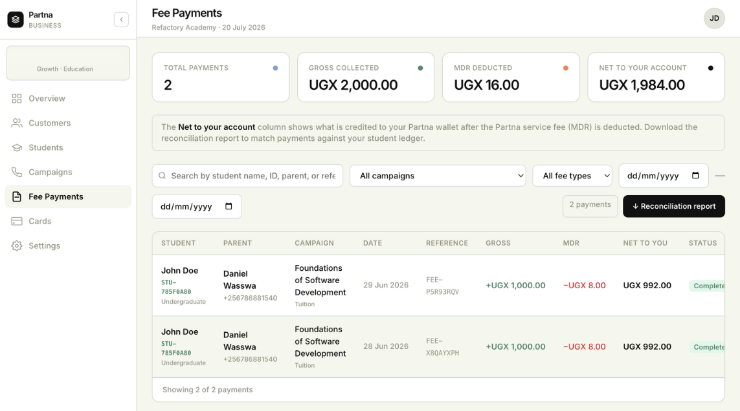The height and width of the screenshot is (411, 740).
Task: Click the NET TO YOU column header
Action: coord(645,243)
